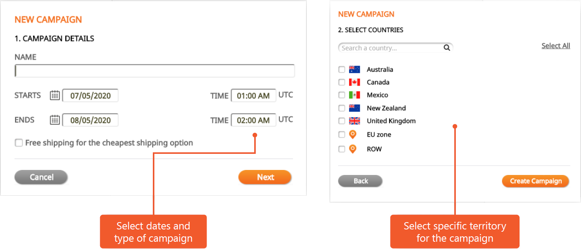Click the Canada flag icon

click(x=354, y=82)
